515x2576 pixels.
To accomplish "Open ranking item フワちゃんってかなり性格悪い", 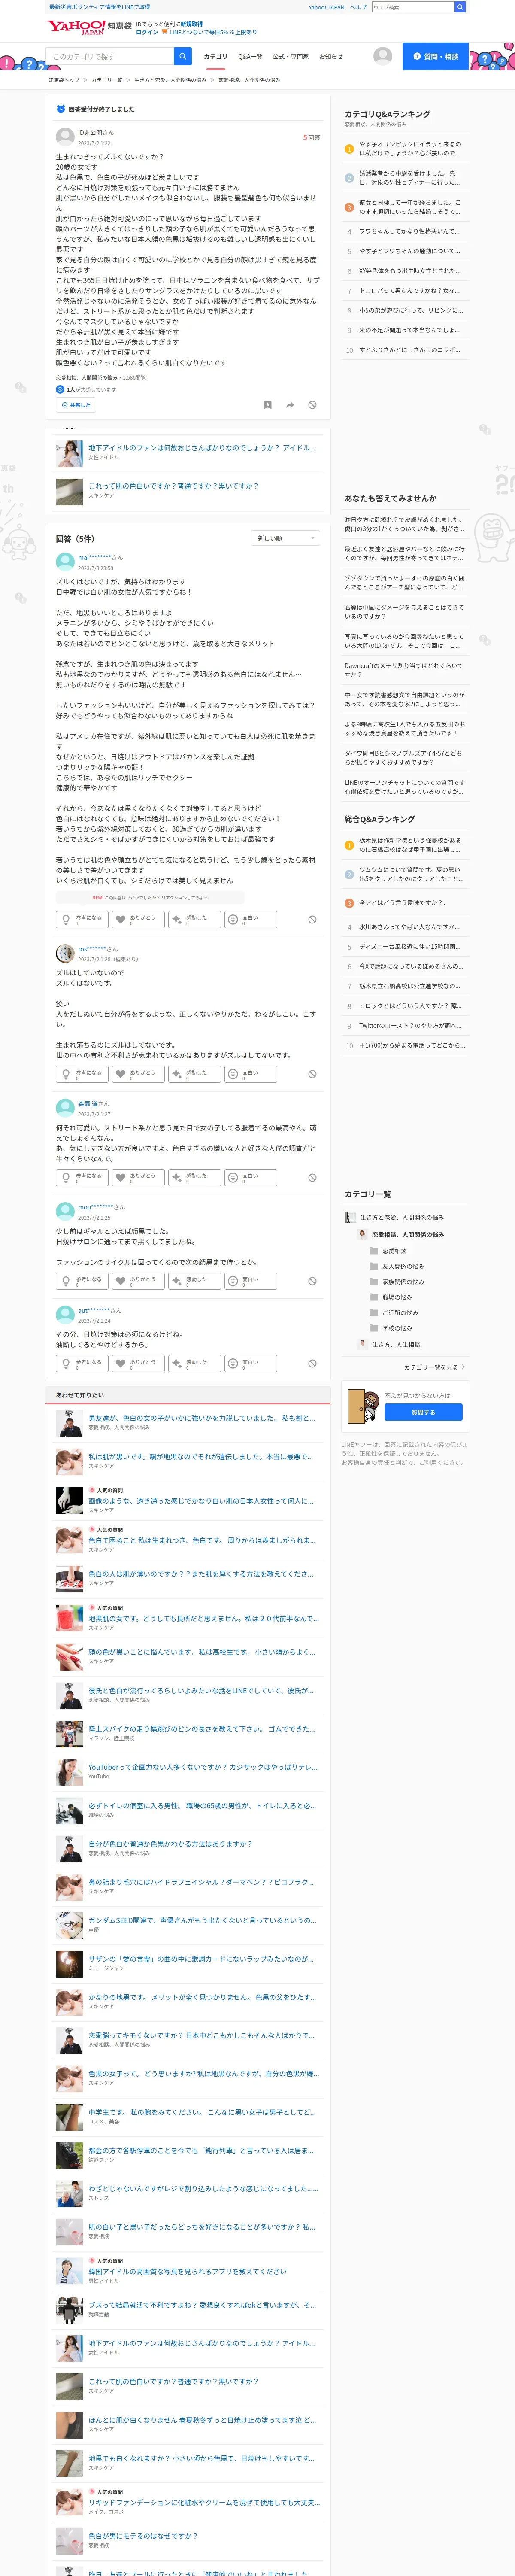I will (x=410, y=231).
